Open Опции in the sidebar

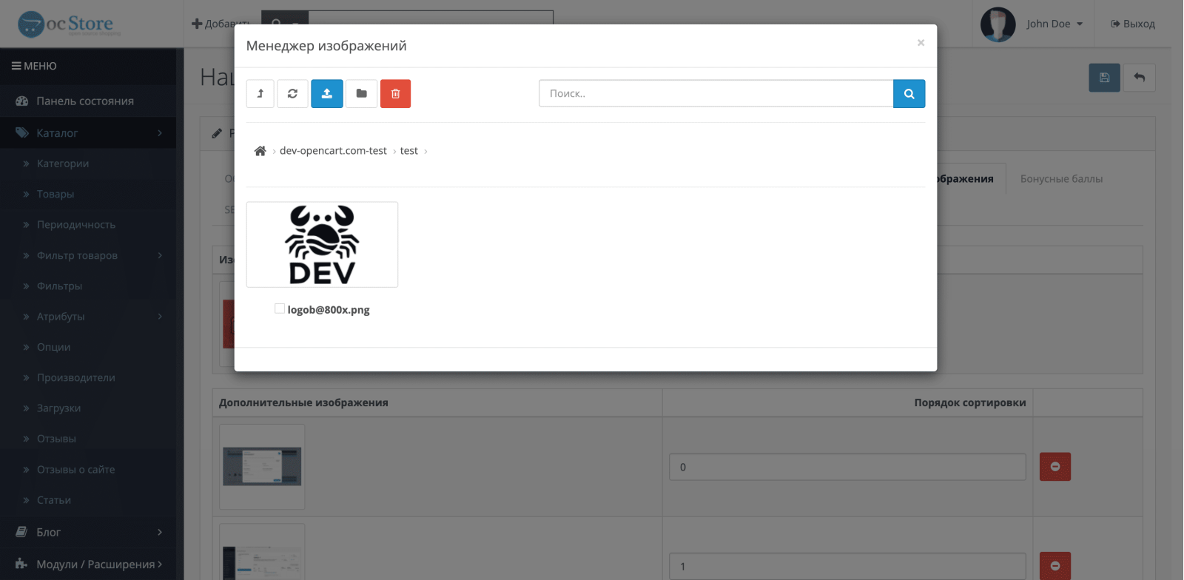click(54, 347)
